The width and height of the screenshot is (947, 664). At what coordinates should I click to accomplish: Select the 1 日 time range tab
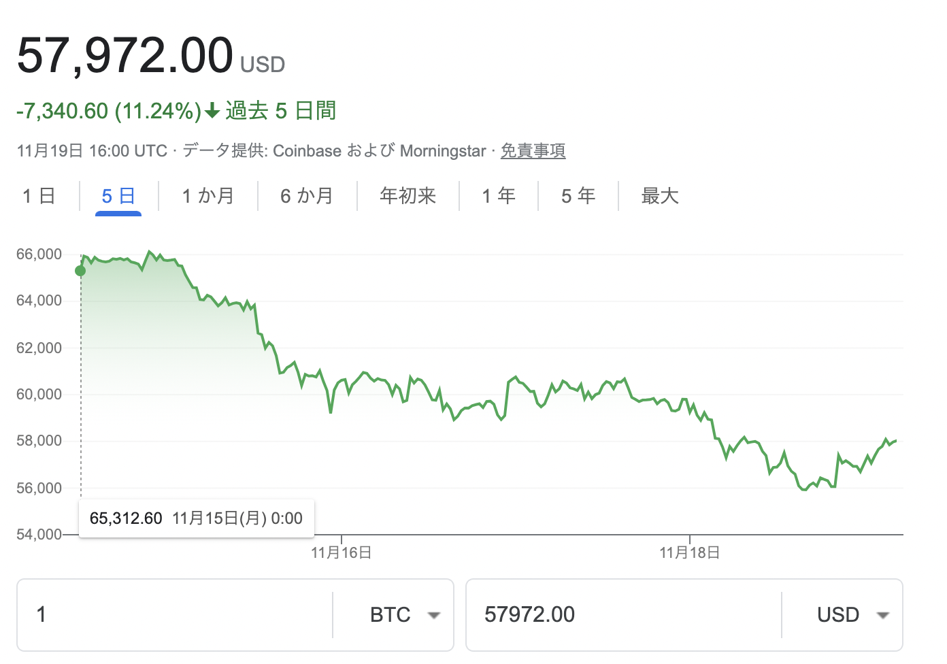[39, 196]
